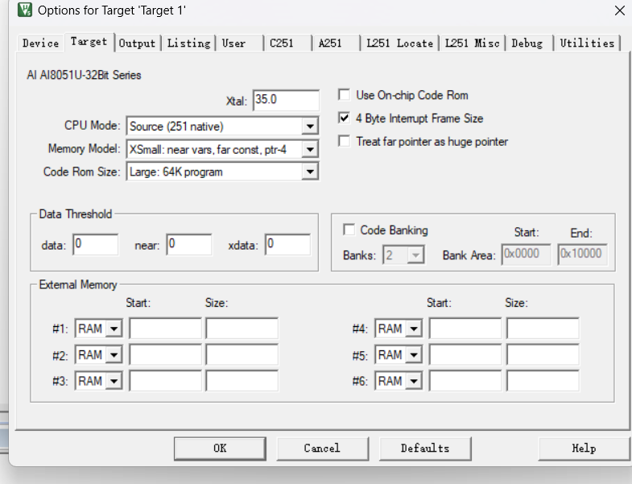The height and width of the screenshot is (484, 632).
Task: Go to the Listing tab
Action: [188, 43]
